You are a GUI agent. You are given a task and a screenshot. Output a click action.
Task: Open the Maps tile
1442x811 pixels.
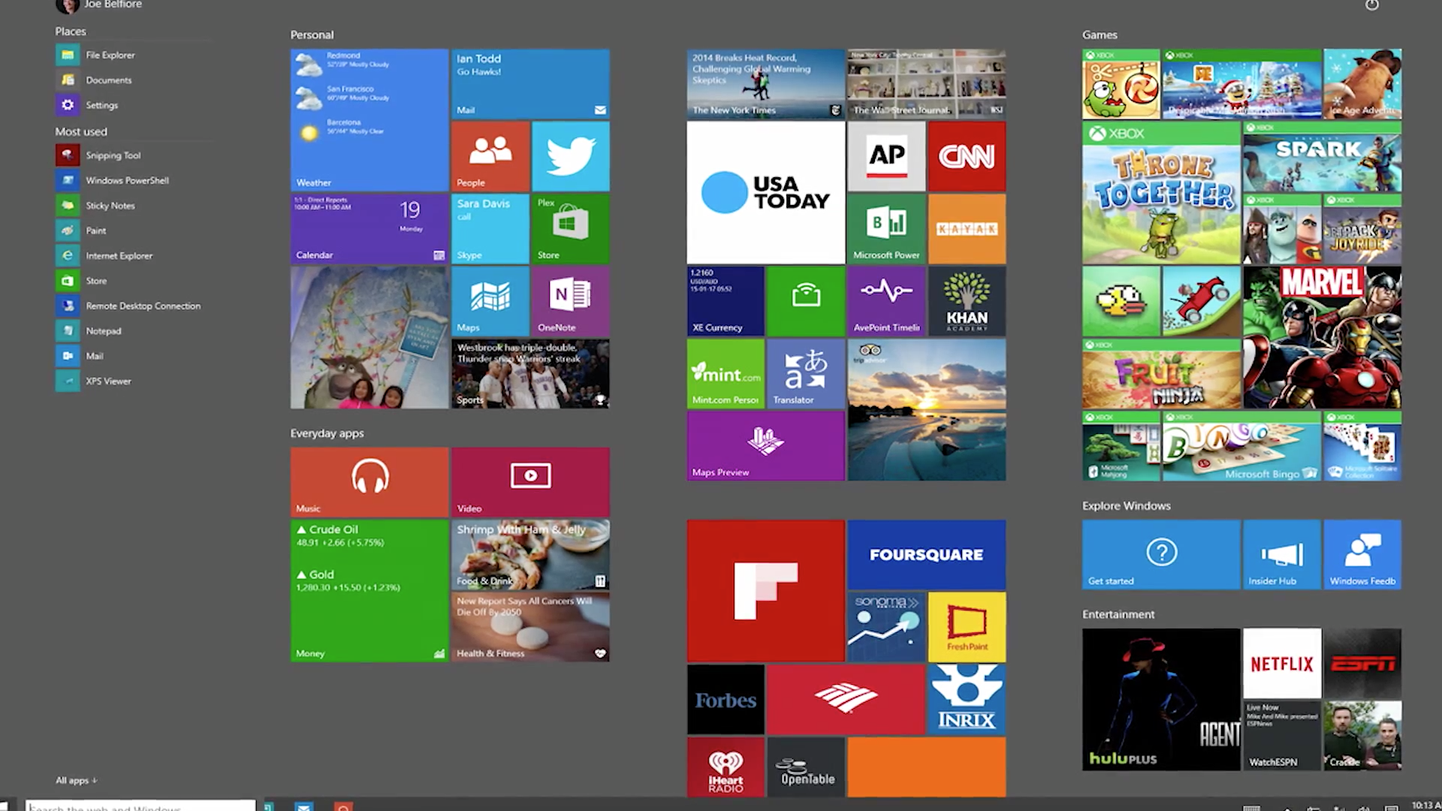coord(490,301)
